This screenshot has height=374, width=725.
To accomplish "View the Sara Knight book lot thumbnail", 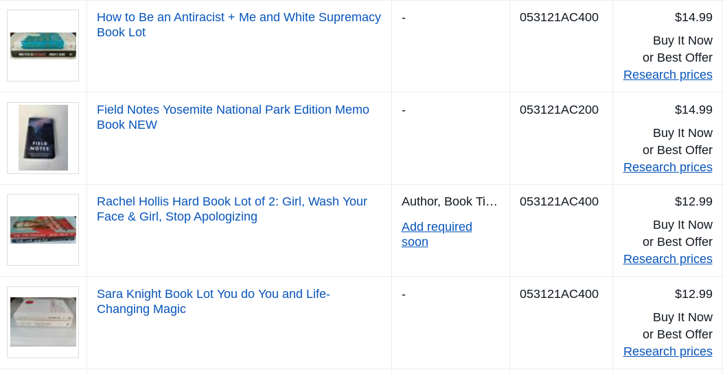I will pyautogui.click(x=43, y=322).
